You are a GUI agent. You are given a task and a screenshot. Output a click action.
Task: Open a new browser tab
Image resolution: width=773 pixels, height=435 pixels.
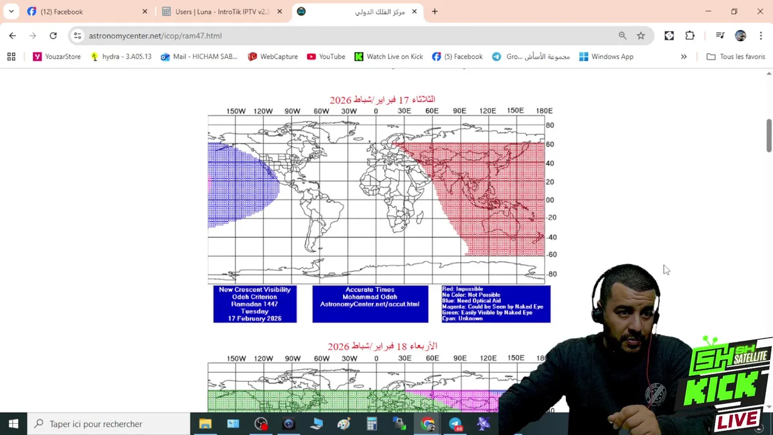[434, 11]
